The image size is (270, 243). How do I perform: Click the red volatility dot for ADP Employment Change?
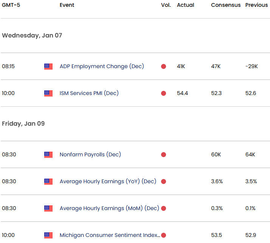(x=163, y=67)
